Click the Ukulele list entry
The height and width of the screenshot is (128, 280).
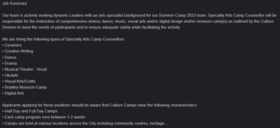10,75
